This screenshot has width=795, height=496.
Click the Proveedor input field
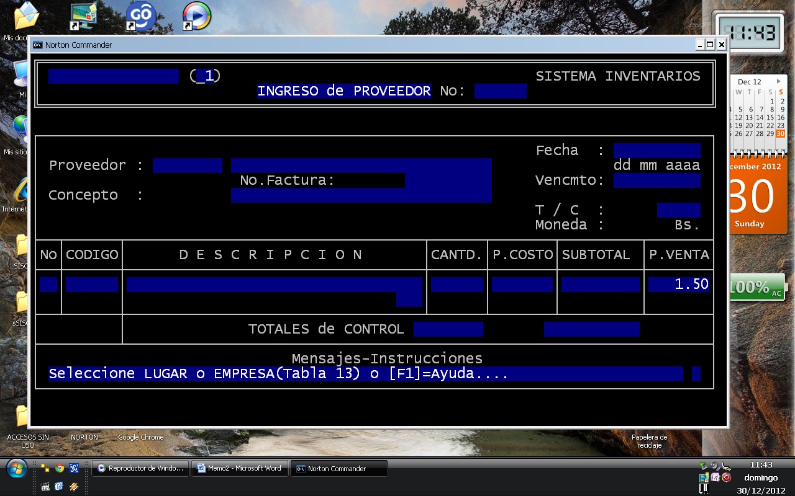[188, 165]
